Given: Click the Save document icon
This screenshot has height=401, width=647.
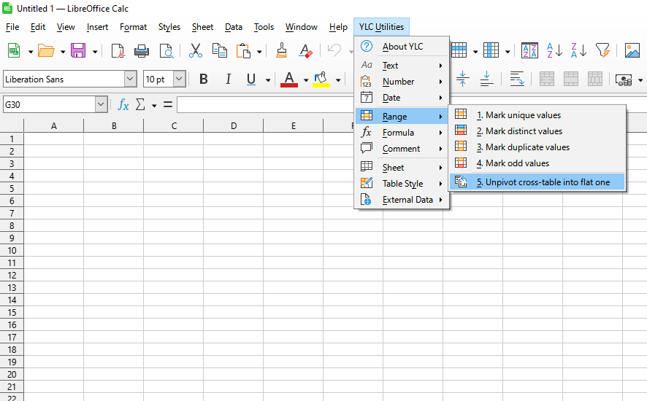Looking at the screenshot, I should (x=78, y=50).
